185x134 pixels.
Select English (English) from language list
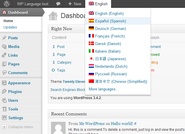[118, 13]
